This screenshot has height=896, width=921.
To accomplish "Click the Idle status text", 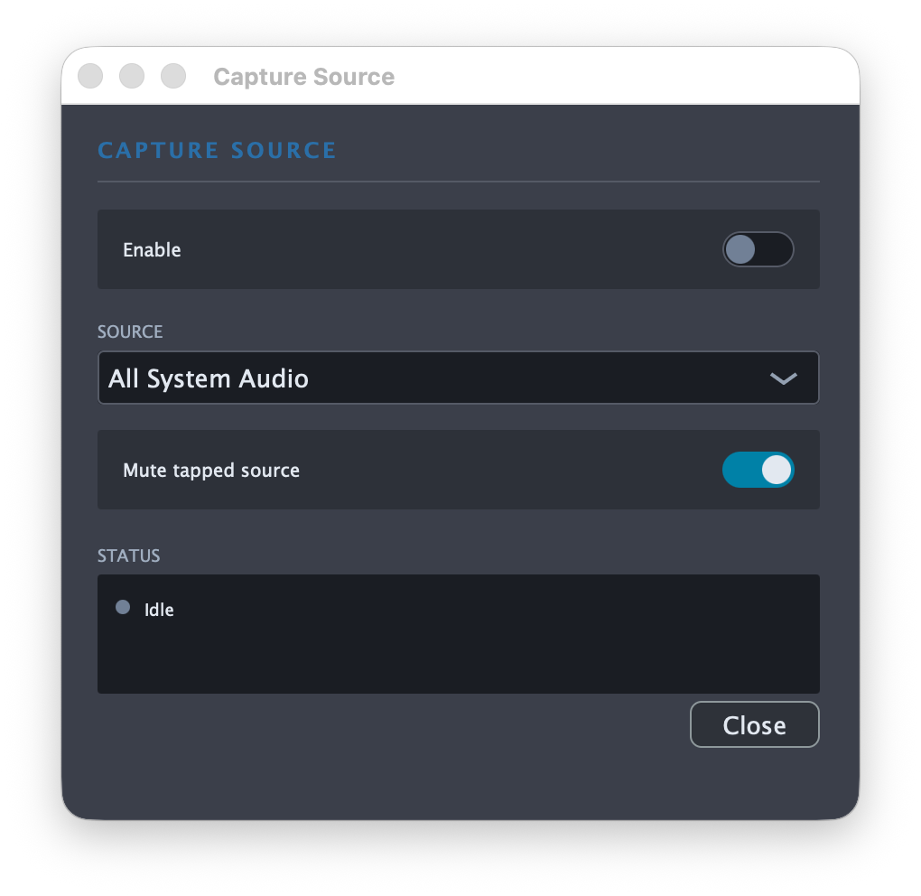I will 159,610.
